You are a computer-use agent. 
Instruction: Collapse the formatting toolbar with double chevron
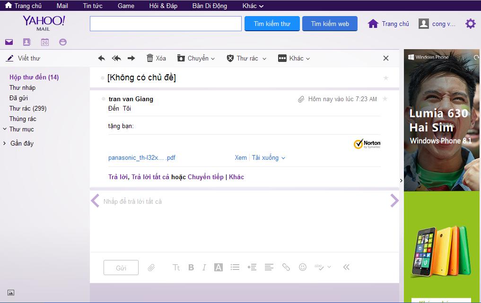pos(346,267)
